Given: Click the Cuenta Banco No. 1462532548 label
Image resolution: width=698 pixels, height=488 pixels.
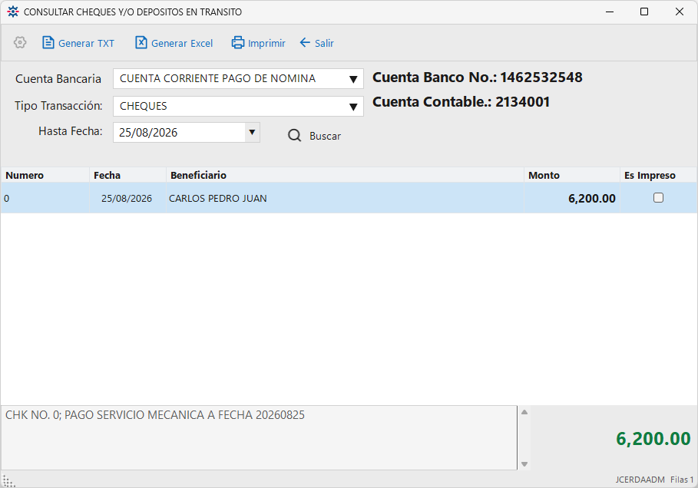Looking at the screenshot, I should click(x=477, y=77).
